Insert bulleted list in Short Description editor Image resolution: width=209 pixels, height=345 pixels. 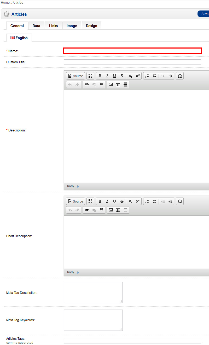tap(155, 201)
